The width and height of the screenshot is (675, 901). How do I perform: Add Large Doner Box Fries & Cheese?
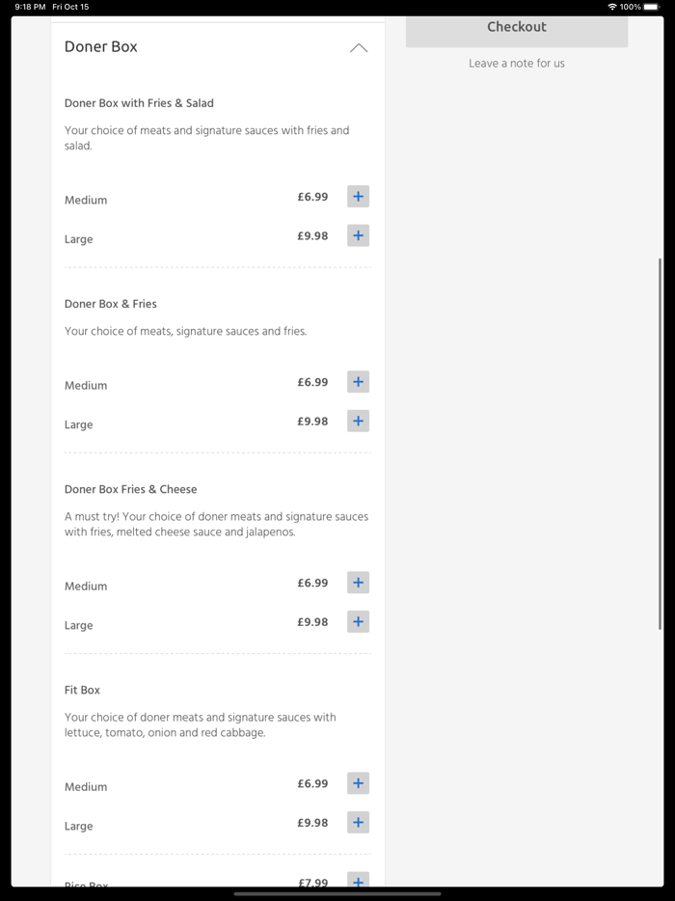[358, 622]
